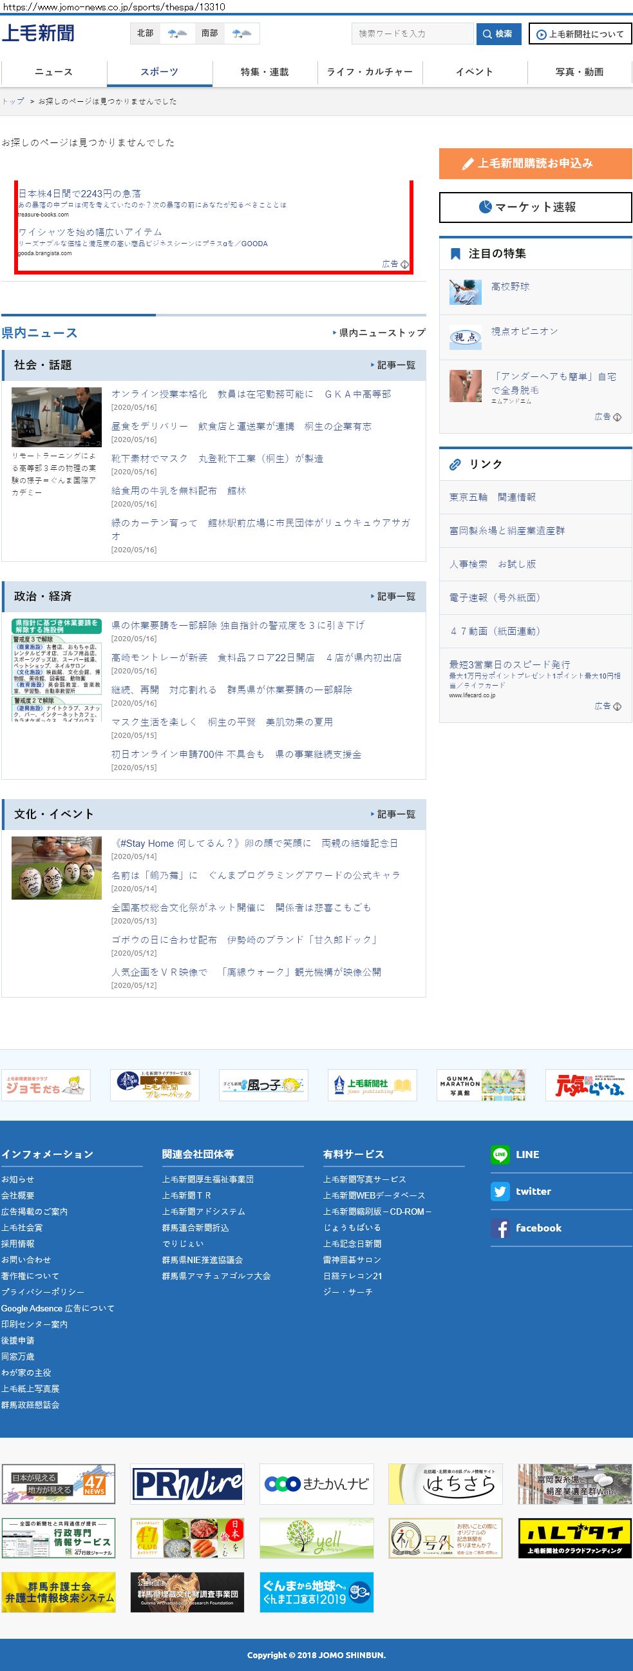Open the スポーツ navigation tab
The width and height of the screenshot is (633, 1671).
click(x=160, y=72)
